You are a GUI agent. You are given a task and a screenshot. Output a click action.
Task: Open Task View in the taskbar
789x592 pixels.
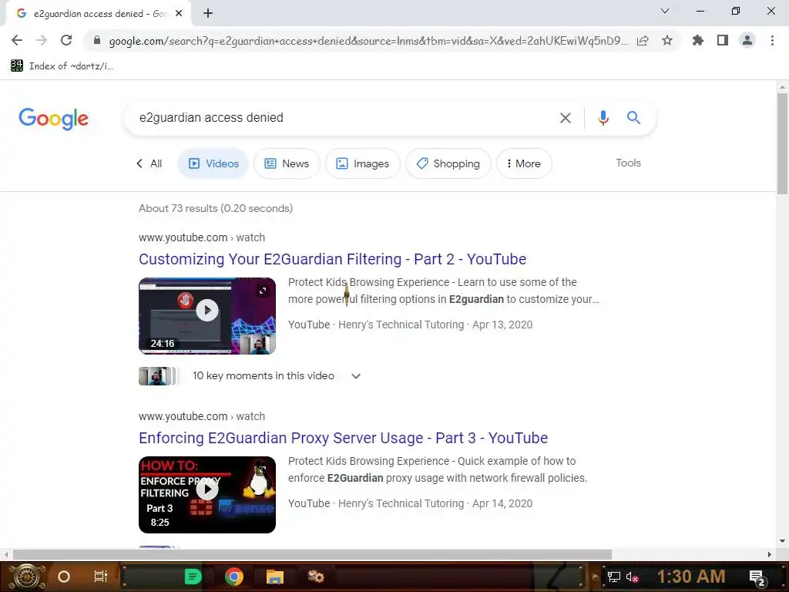point(101,577)
